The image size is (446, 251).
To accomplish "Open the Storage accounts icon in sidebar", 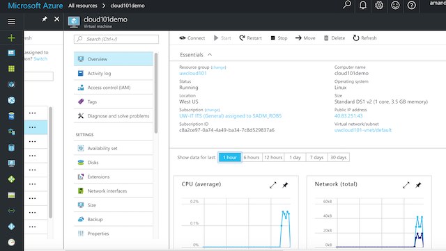I will 11,195.
